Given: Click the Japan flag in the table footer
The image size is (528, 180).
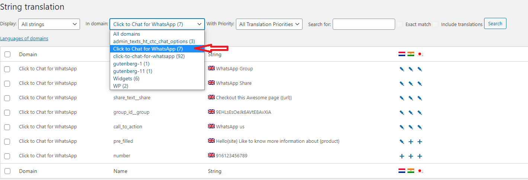Looking at the screenshot, I should click(420, 171).
